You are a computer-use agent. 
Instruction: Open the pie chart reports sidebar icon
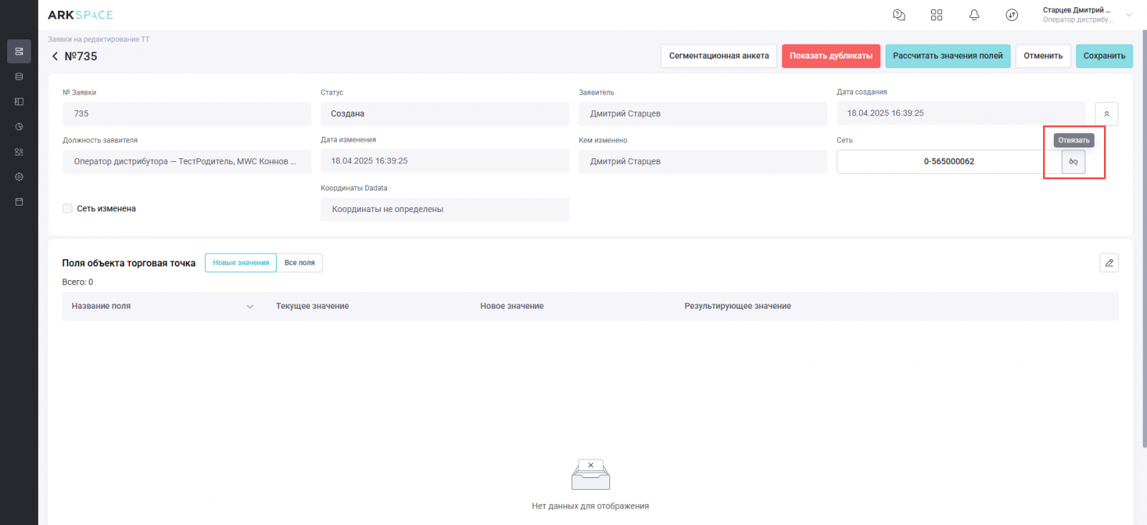point(19,127)
